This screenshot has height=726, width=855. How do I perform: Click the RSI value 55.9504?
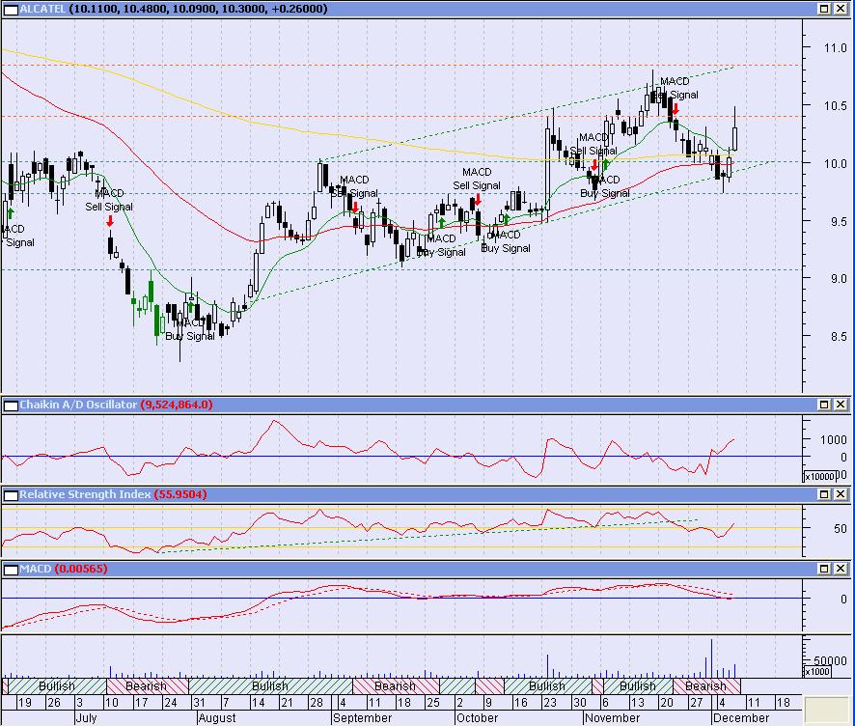tap(180, 494)
